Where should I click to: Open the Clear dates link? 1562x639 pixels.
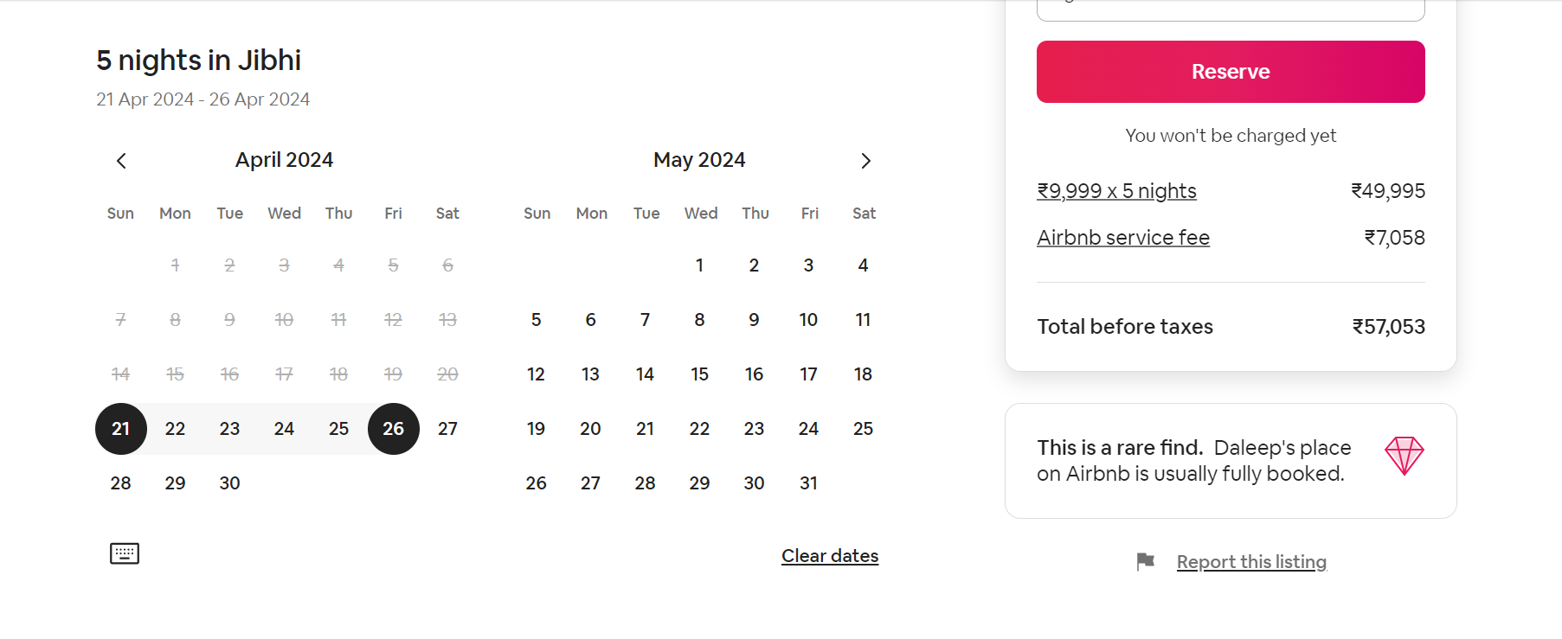829,555
